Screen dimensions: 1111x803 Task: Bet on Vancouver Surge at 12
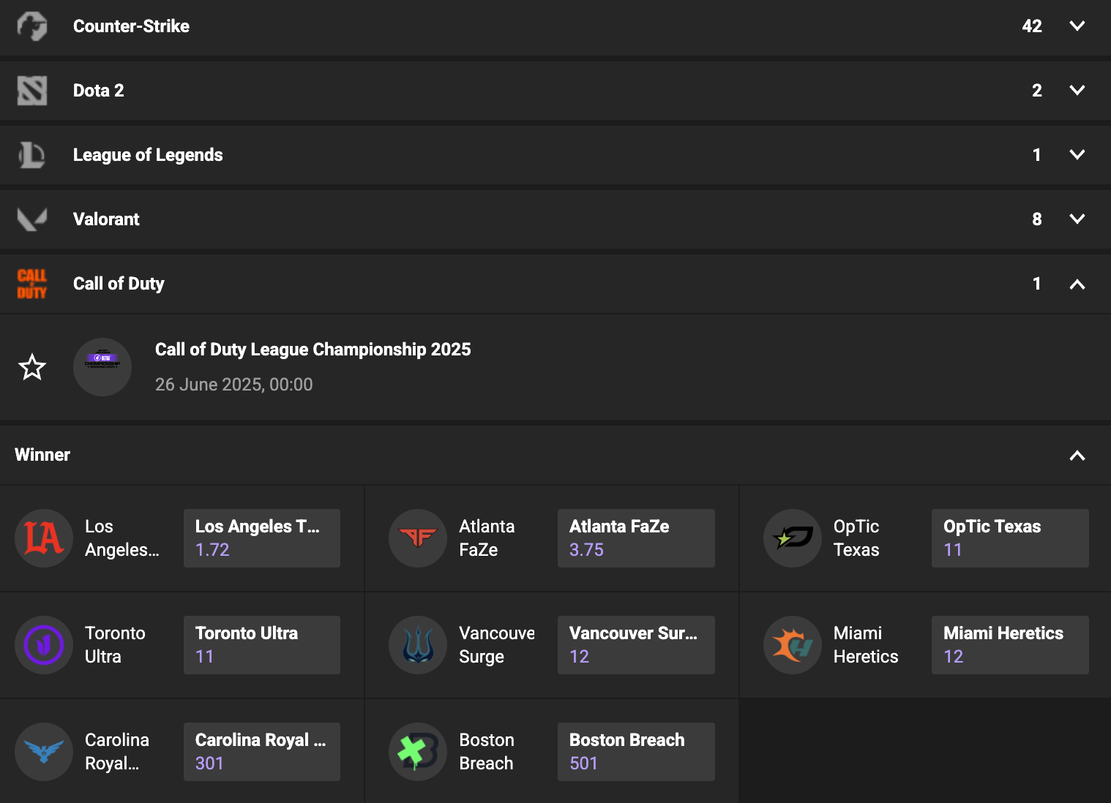coord(636,645)
